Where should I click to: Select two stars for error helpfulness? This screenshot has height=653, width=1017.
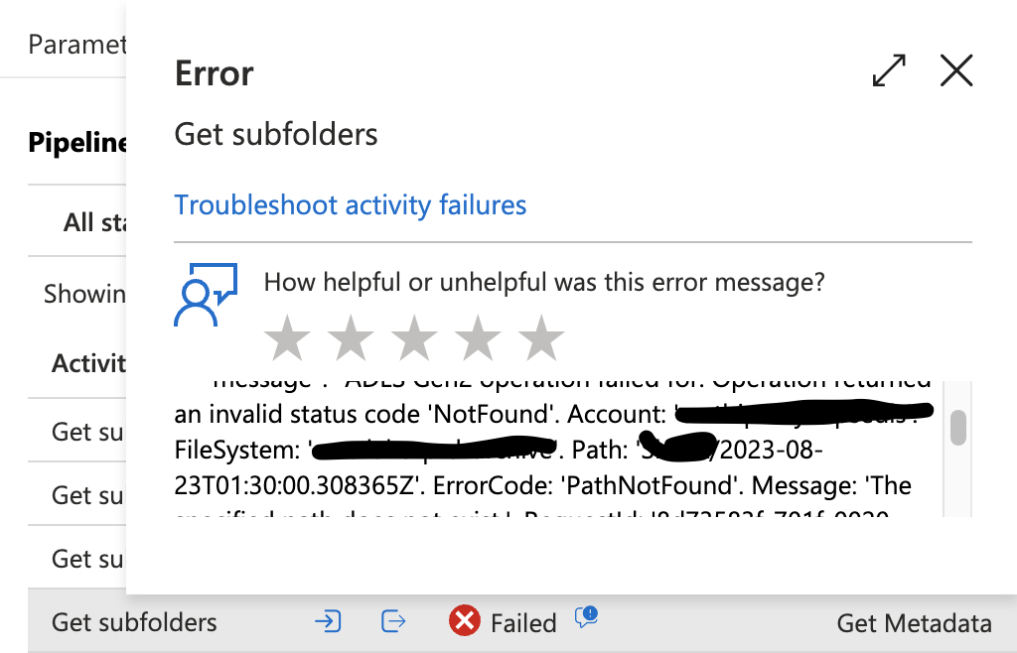pyautogui.click(x=351, y=337)
